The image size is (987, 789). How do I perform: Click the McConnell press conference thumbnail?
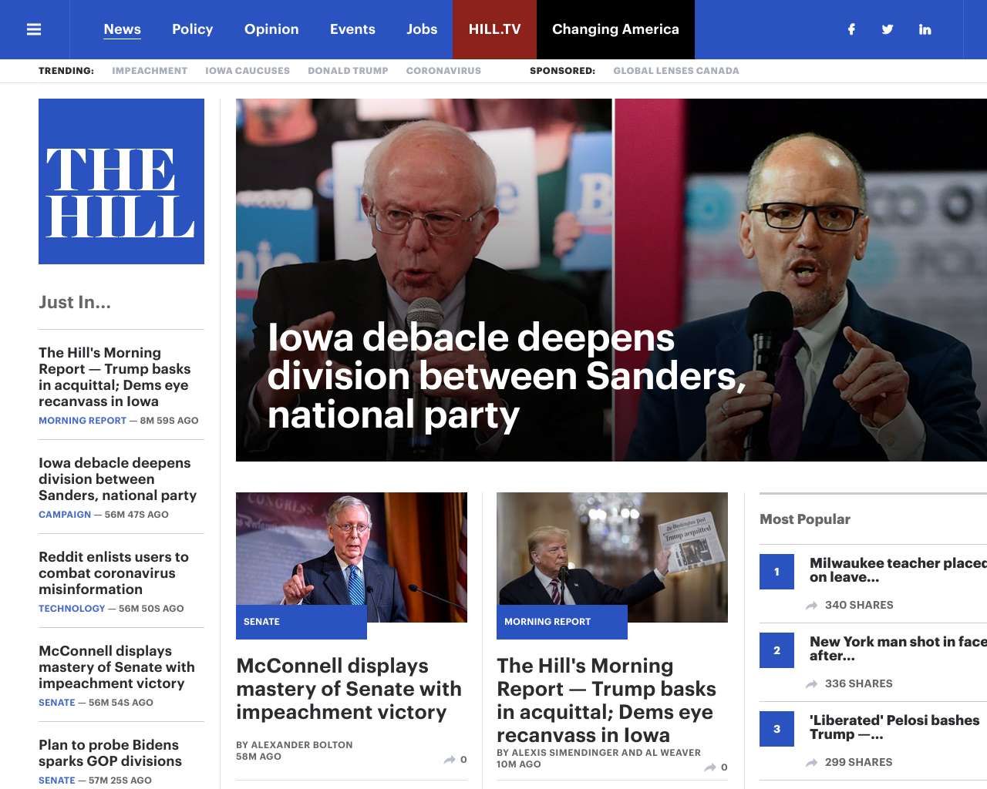pyautogui.click(x=352, y=557)
